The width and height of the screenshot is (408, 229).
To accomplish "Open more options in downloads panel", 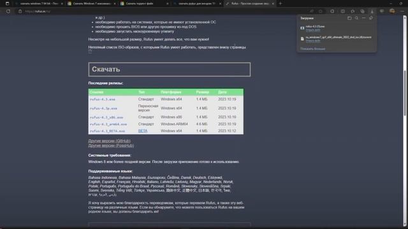I will point(363,18).
